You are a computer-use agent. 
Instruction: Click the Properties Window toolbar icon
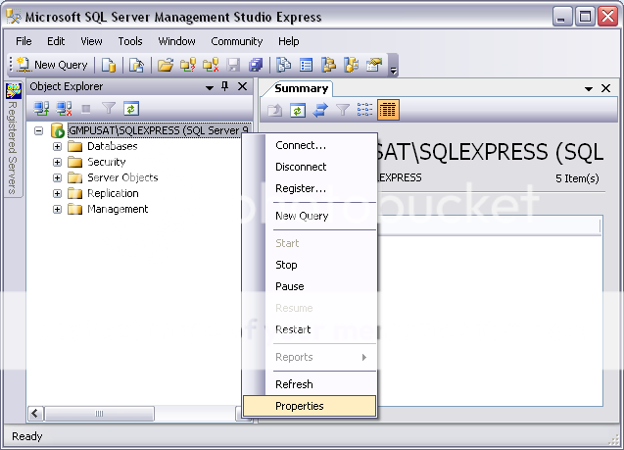coord(374,65)
